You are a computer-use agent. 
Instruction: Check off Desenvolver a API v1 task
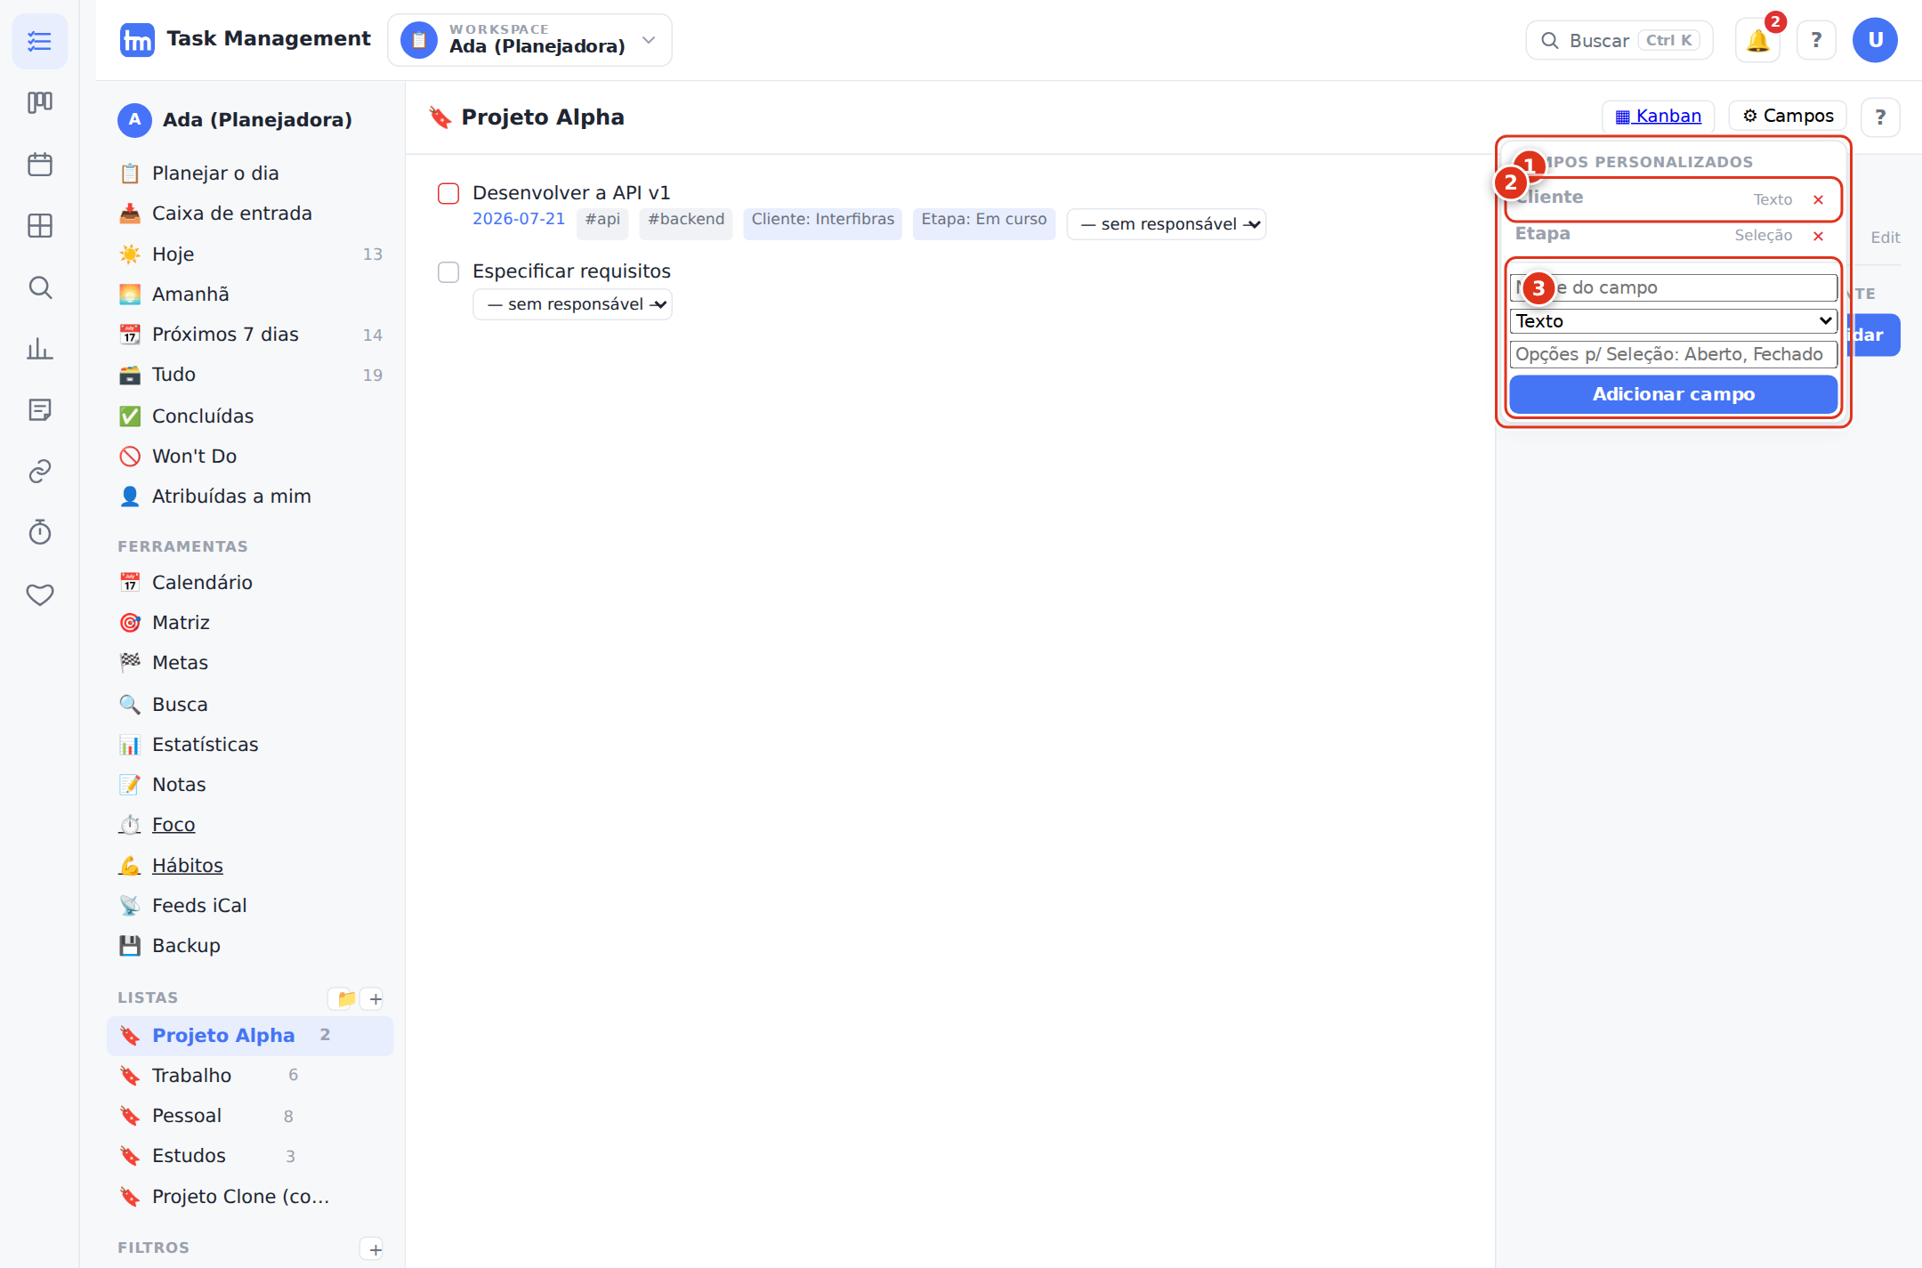(448, 193)
